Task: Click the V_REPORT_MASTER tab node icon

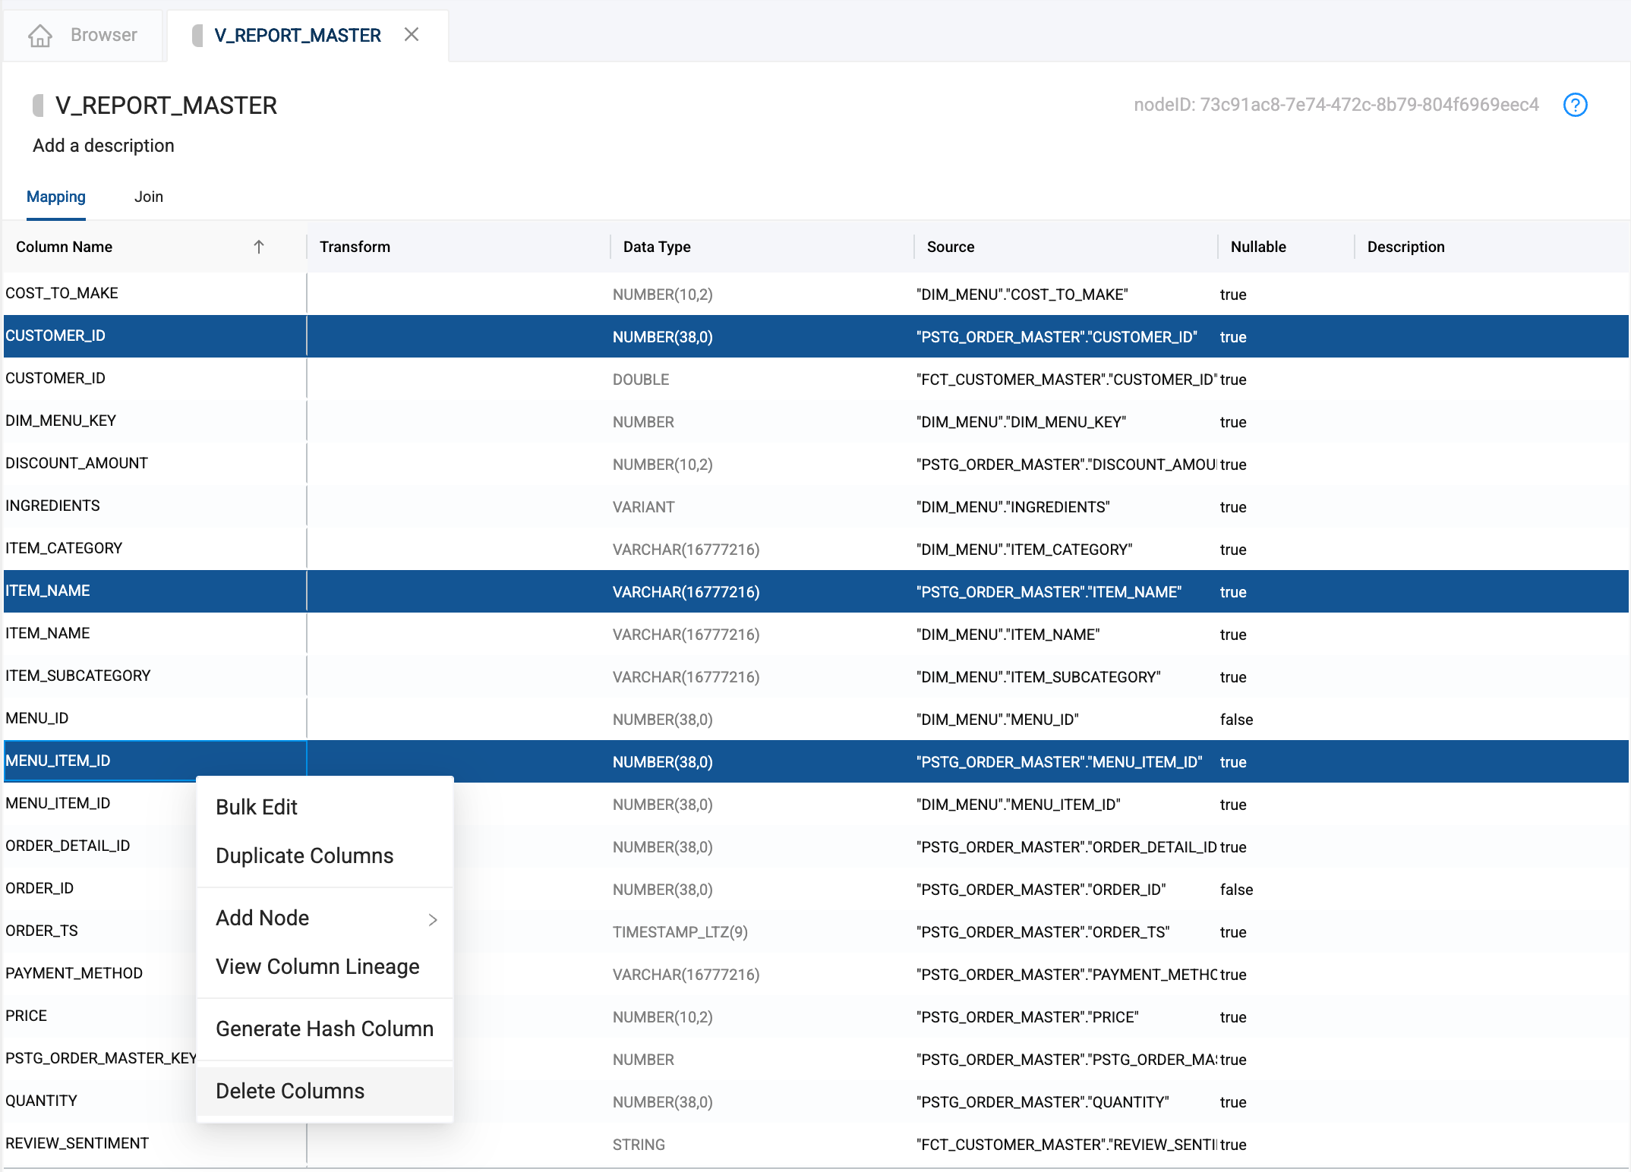Action: coord(197,36)
